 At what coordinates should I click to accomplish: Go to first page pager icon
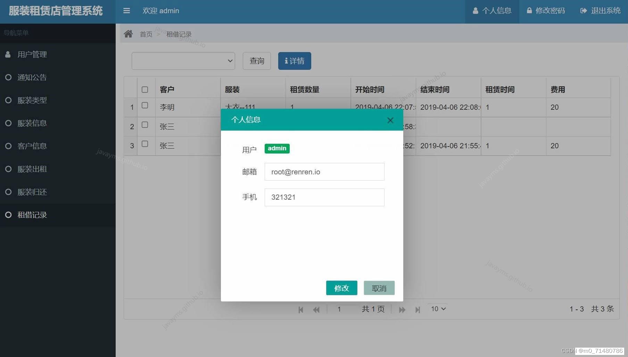(301, 309)
